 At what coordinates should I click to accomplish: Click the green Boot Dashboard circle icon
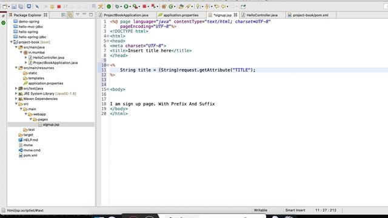(109, 7)
